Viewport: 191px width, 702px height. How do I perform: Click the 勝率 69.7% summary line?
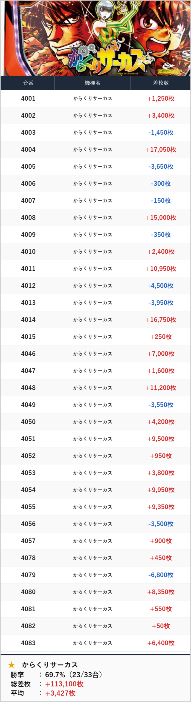click(56, 675)
